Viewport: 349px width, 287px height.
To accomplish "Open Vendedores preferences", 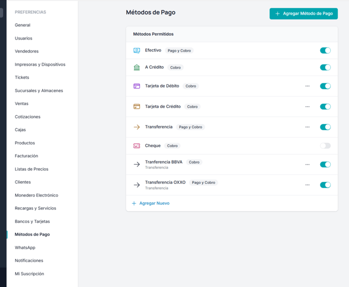I will pyautogui.click(x=27, y=51).
